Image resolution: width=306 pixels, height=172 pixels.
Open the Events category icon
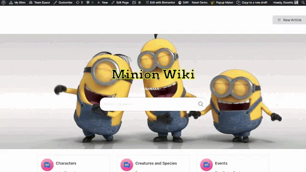tap(206, 165)
